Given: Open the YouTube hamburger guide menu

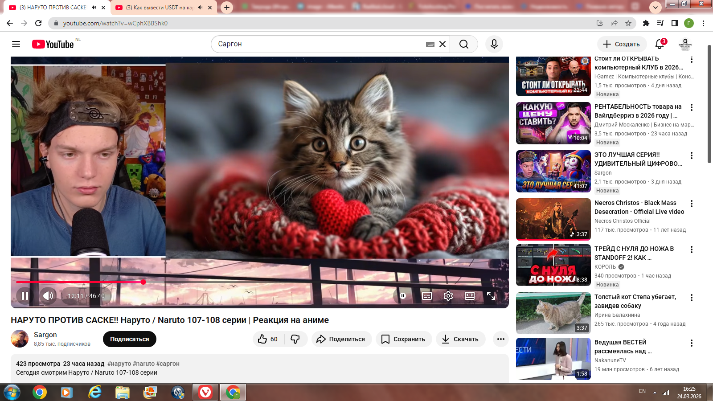Looking at the screenshot, I should tap(16, 44).
